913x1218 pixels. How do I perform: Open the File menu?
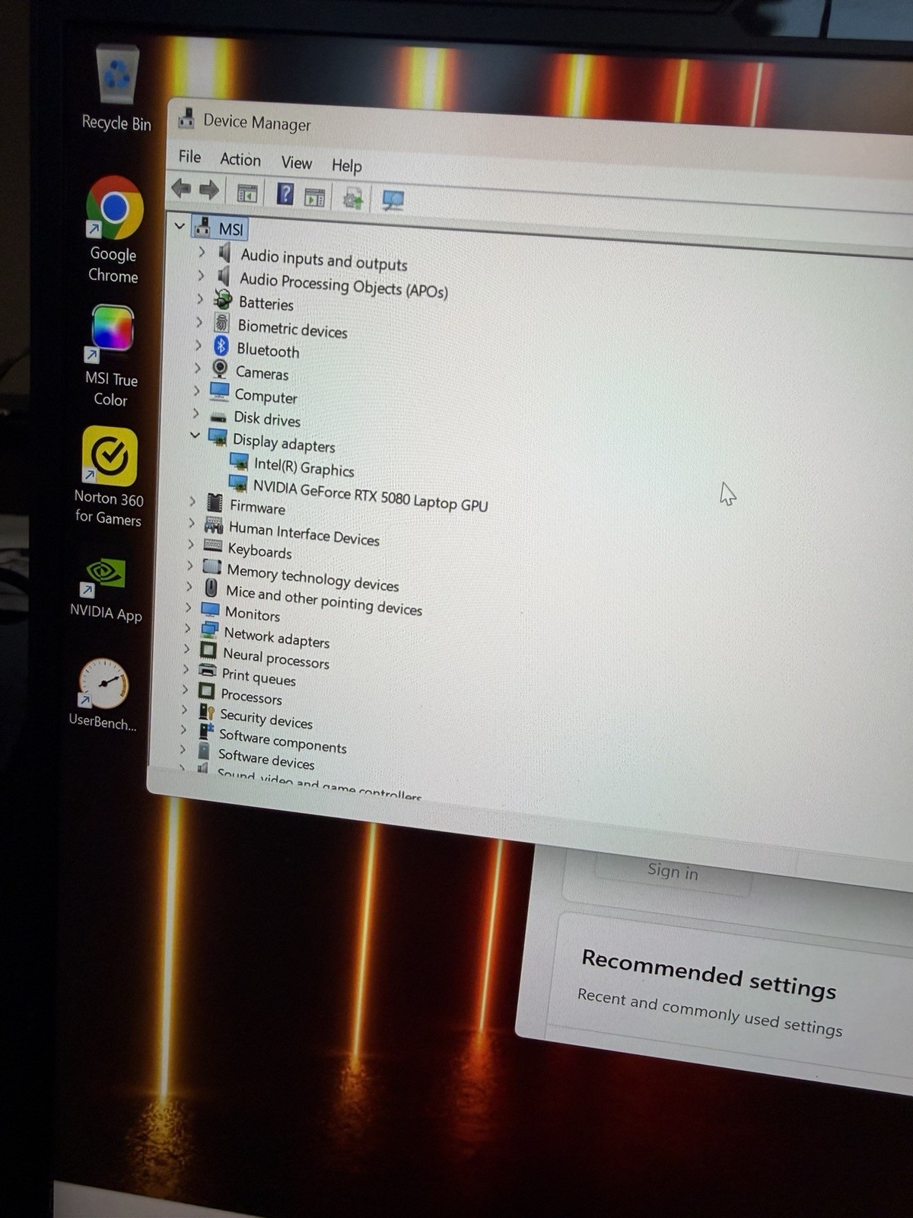(x=189, y=157)
